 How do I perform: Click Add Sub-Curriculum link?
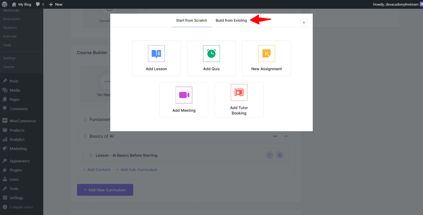pyautogui.click(x=137, y=170)
